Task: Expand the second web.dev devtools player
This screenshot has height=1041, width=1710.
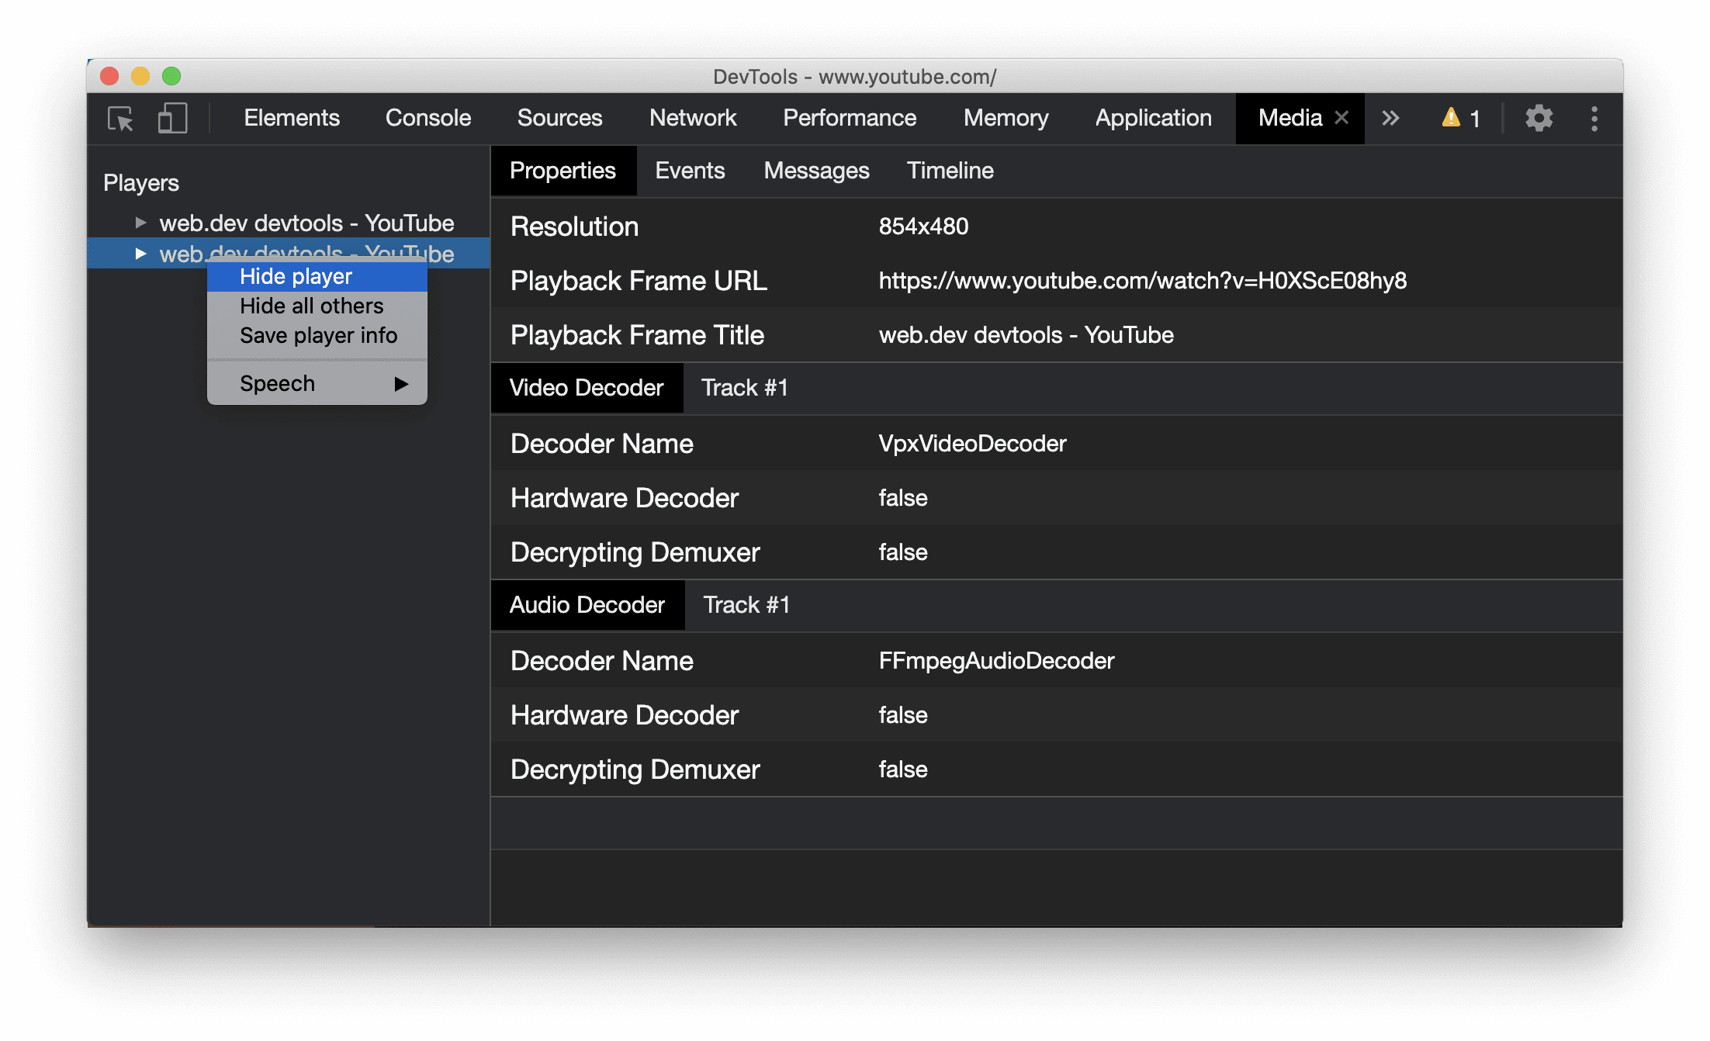Action: pyautogui.click(x=140, y=253)
